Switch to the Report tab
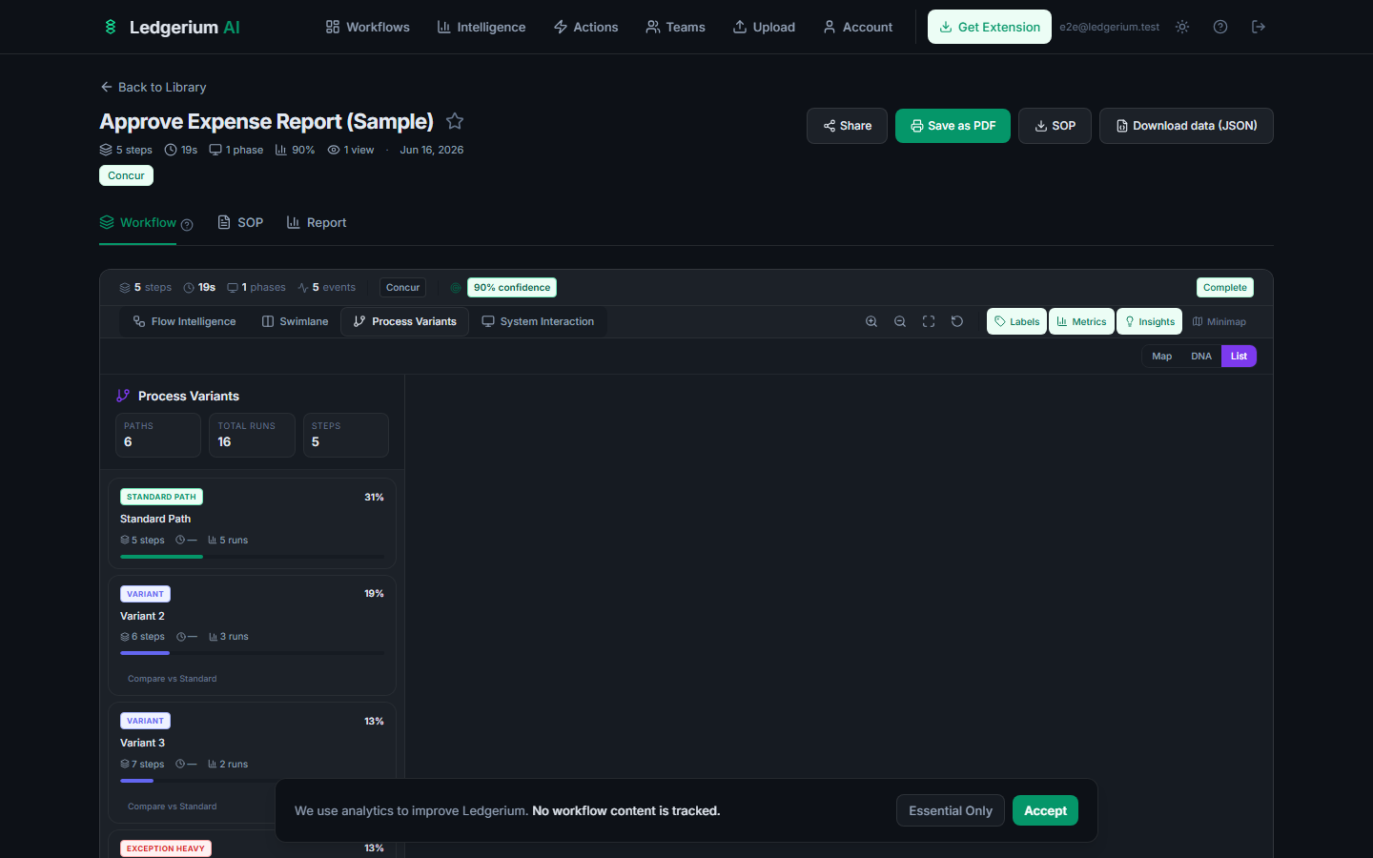The width and height of the screenshot is (1373, 858). [x=317, y=223]
